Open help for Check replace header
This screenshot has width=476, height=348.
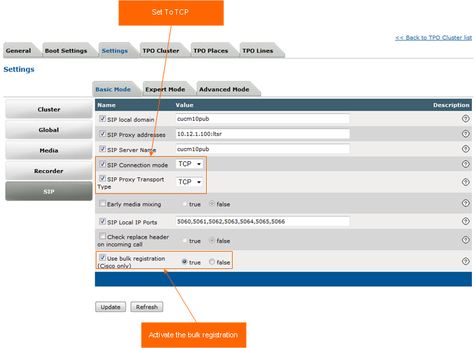coord(465,240)
